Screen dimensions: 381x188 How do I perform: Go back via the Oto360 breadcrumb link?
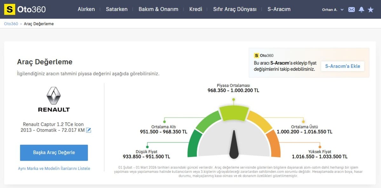click(x=11, y=23)
